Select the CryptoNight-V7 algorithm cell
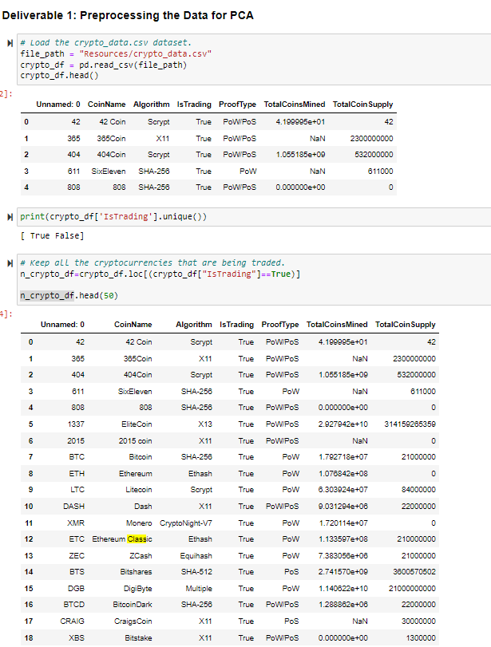Viewport: 491px width, 647px height. tap(186, 523)
